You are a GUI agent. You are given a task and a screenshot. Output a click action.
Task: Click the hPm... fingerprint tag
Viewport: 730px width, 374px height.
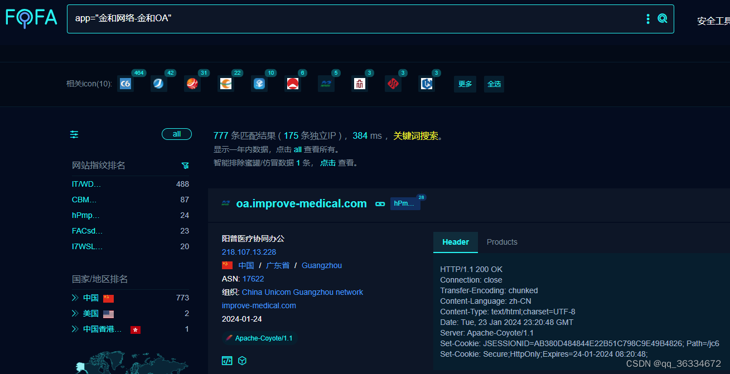coord(405,203)
